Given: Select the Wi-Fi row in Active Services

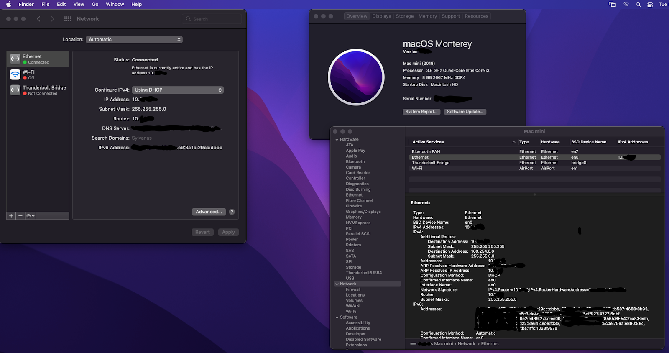Looking at the screenshot, I should [534, 168].
